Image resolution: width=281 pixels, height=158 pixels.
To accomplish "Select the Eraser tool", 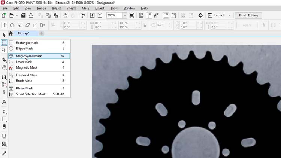I will (4, 127).
